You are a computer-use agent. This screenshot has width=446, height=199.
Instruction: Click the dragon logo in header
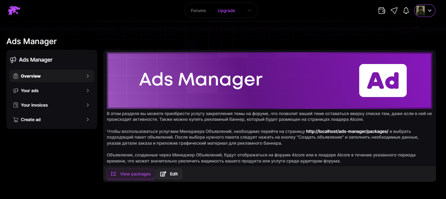coord(14,11)
